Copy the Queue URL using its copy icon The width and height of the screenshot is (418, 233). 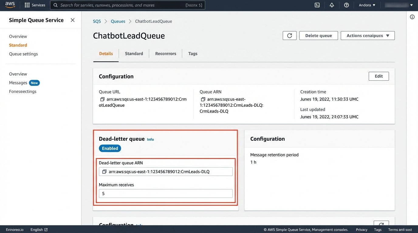[x=102, y=99]
